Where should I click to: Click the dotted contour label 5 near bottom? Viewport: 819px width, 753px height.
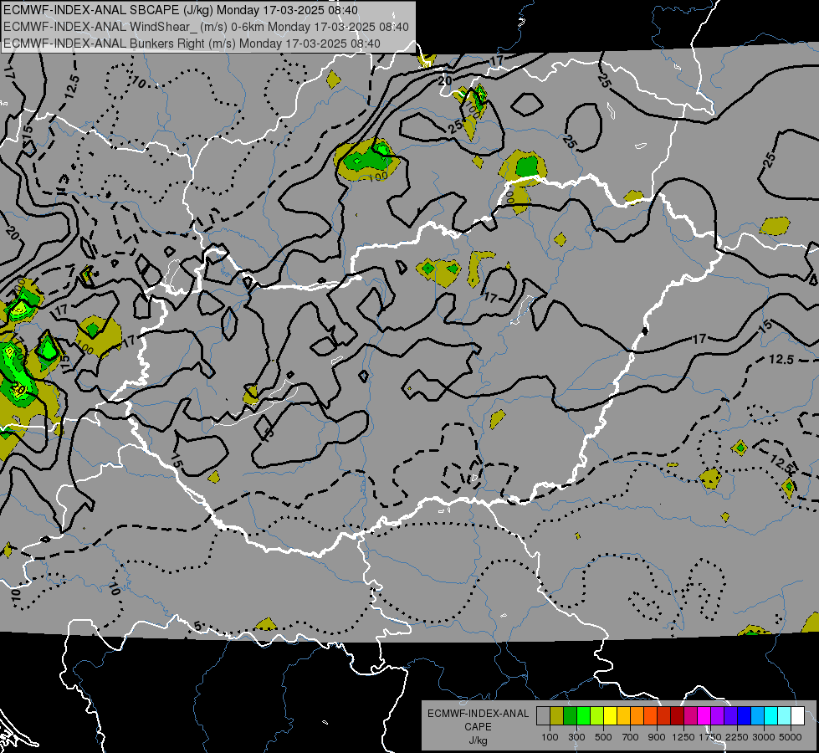197,626
